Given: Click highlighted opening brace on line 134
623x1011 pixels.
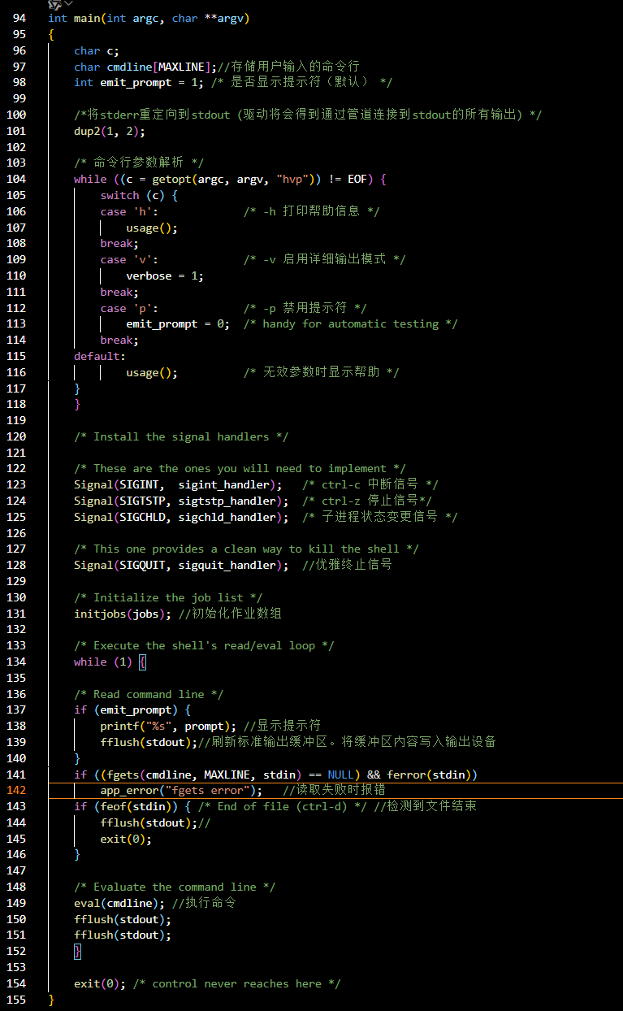Looking at the screenshot, I should 143,662.
